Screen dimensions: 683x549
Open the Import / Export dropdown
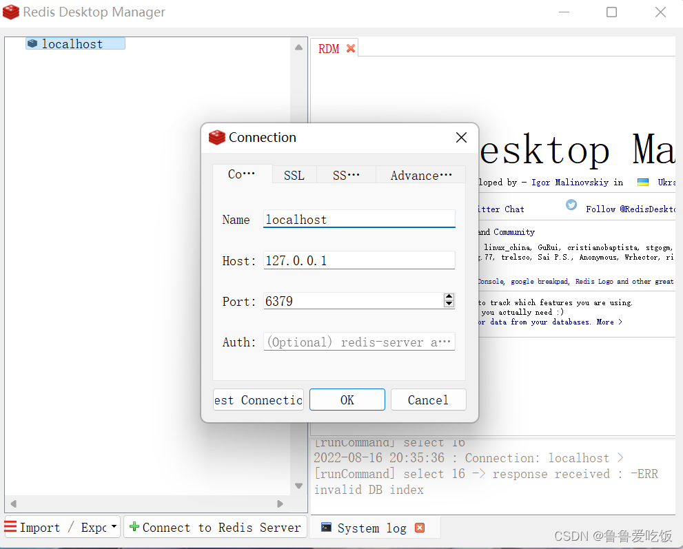tap(62, 527)
